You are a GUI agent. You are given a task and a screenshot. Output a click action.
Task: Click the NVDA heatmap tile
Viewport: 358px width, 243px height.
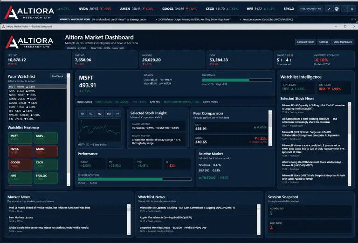click(21, 151)
